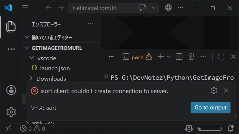
Task: Open remote window indicator in status bar
Action: click(8, 129)
